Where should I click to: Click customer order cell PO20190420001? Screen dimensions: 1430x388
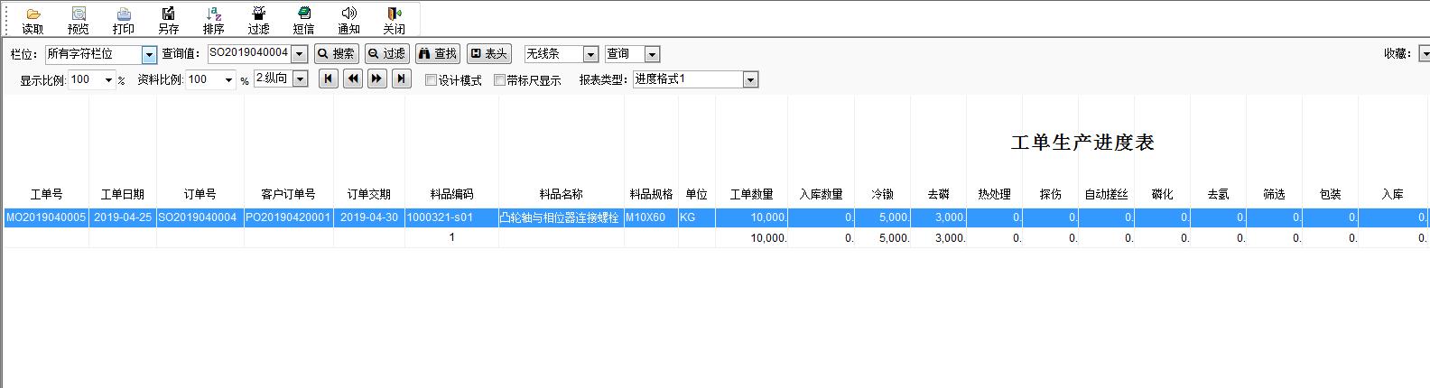pyautogui.click(x=289, y=217)
